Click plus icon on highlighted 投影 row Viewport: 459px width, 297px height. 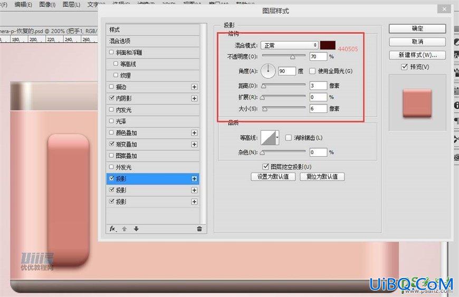194,179
